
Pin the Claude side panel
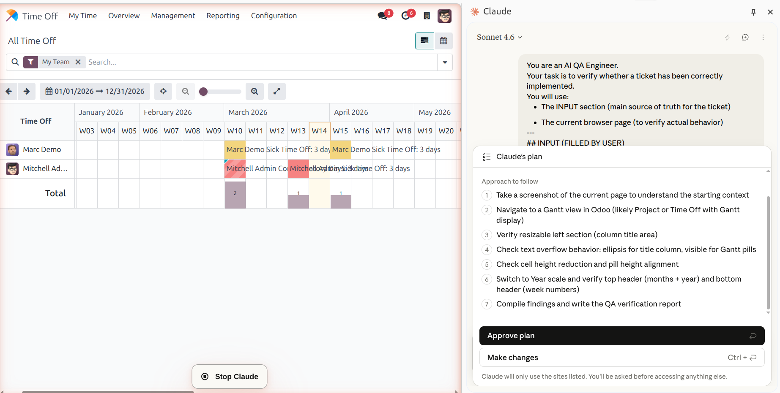[x=753, y=12]
